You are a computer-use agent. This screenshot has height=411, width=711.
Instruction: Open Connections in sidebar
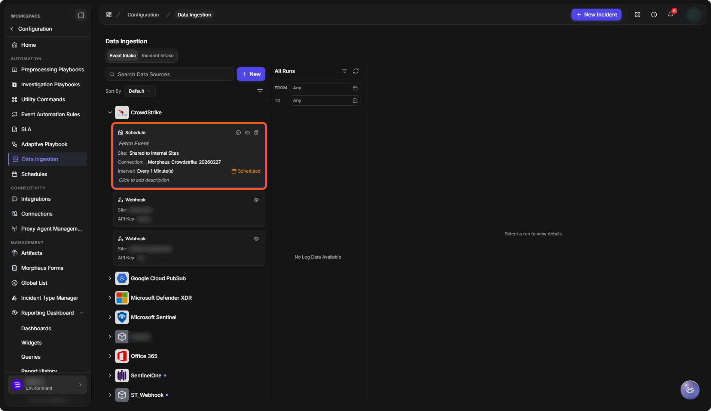(47, 214)
